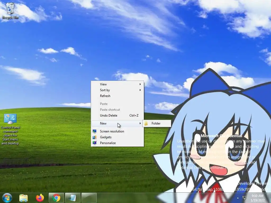Viewport: 271px width, 203px height.
Task: Choose Refresh from the context menu
Action: pyautogui.click(x=118, y=96)
